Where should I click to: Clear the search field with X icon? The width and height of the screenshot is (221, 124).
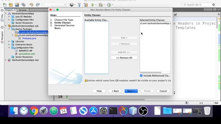(x=213, y=4)
